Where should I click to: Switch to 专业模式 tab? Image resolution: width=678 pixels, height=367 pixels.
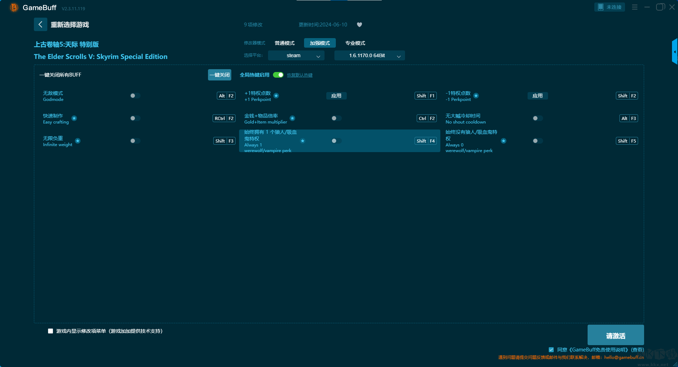[x=355, y=43]
